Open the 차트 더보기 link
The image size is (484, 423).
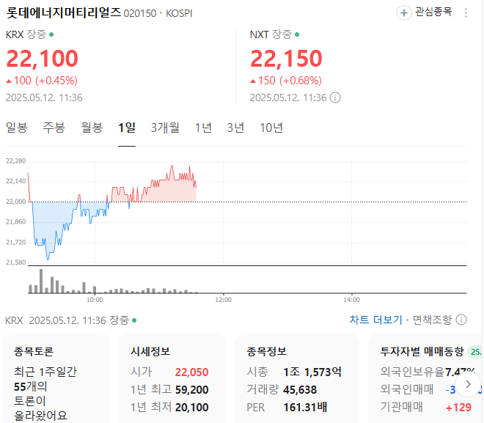[x=375, y=320]
